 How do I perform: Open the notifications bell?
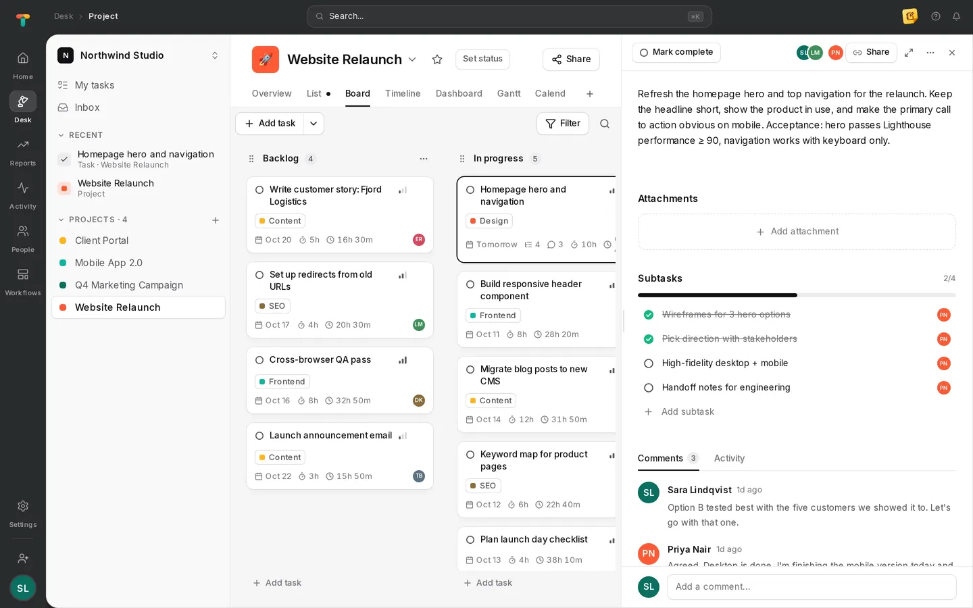point(956,16)
